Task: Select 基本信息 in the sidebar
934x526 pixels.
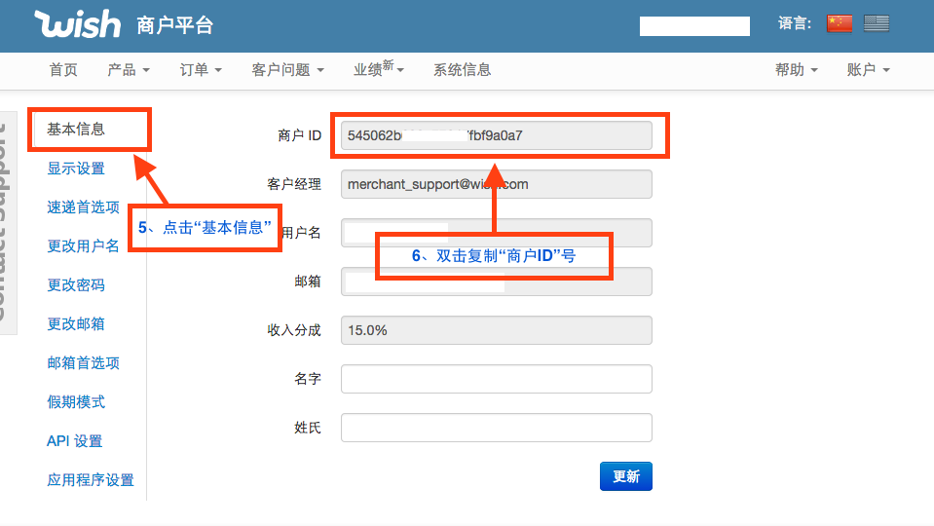Action: [76, 129]
